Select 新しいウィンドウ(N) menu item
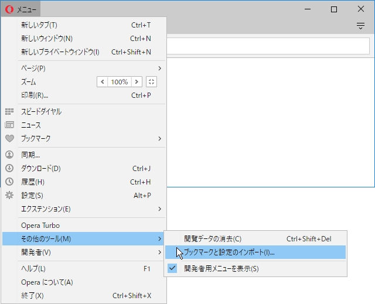375x304 pixels. pyautogui.click(x=84, y=39)
